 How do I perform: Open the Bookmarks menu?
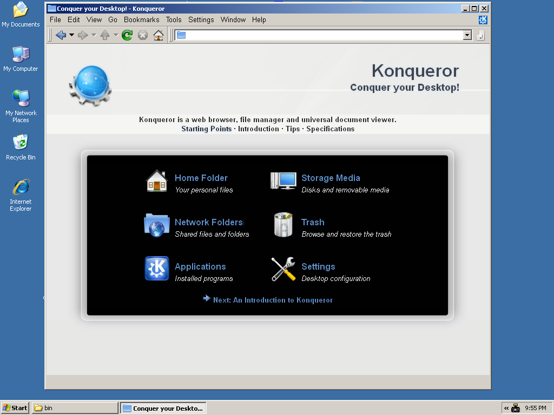[141, 20]
